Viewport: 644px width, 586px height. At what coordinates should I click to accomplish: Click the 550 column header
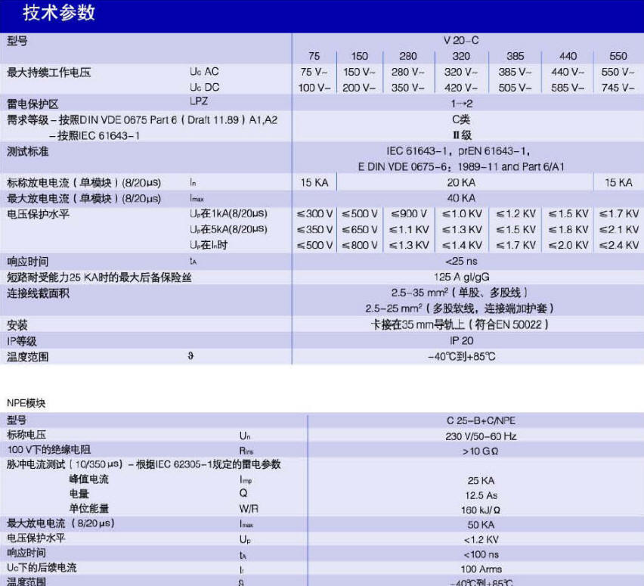[x=618, y=56]
